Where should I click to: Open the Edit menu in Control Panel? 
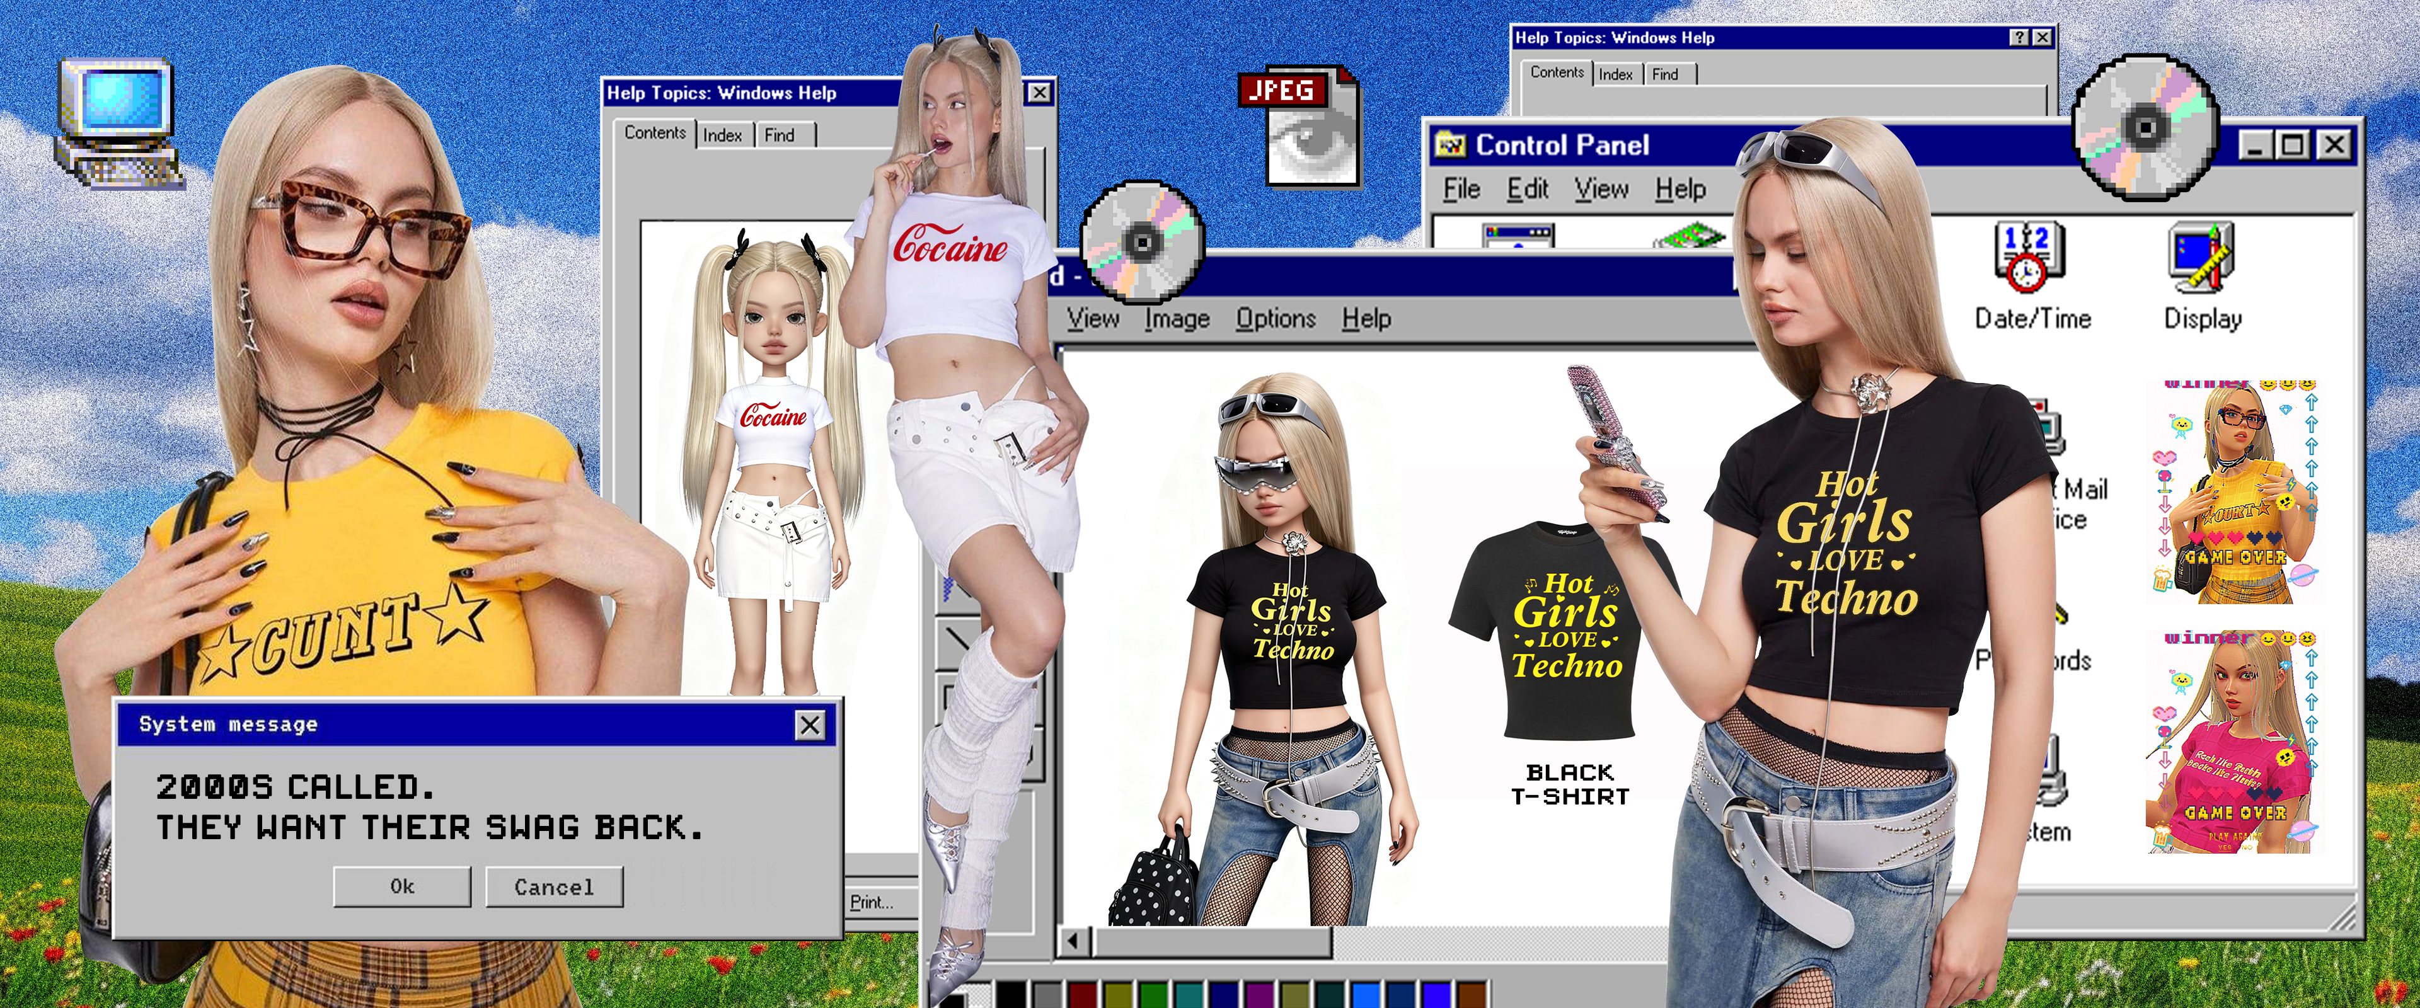tap(1528, 190)
